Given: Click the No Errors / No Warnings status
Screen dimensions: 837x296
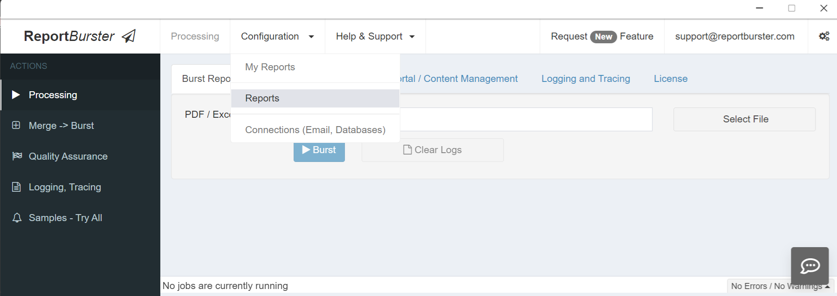Looking at the screenshot, I should pos(776,286).
